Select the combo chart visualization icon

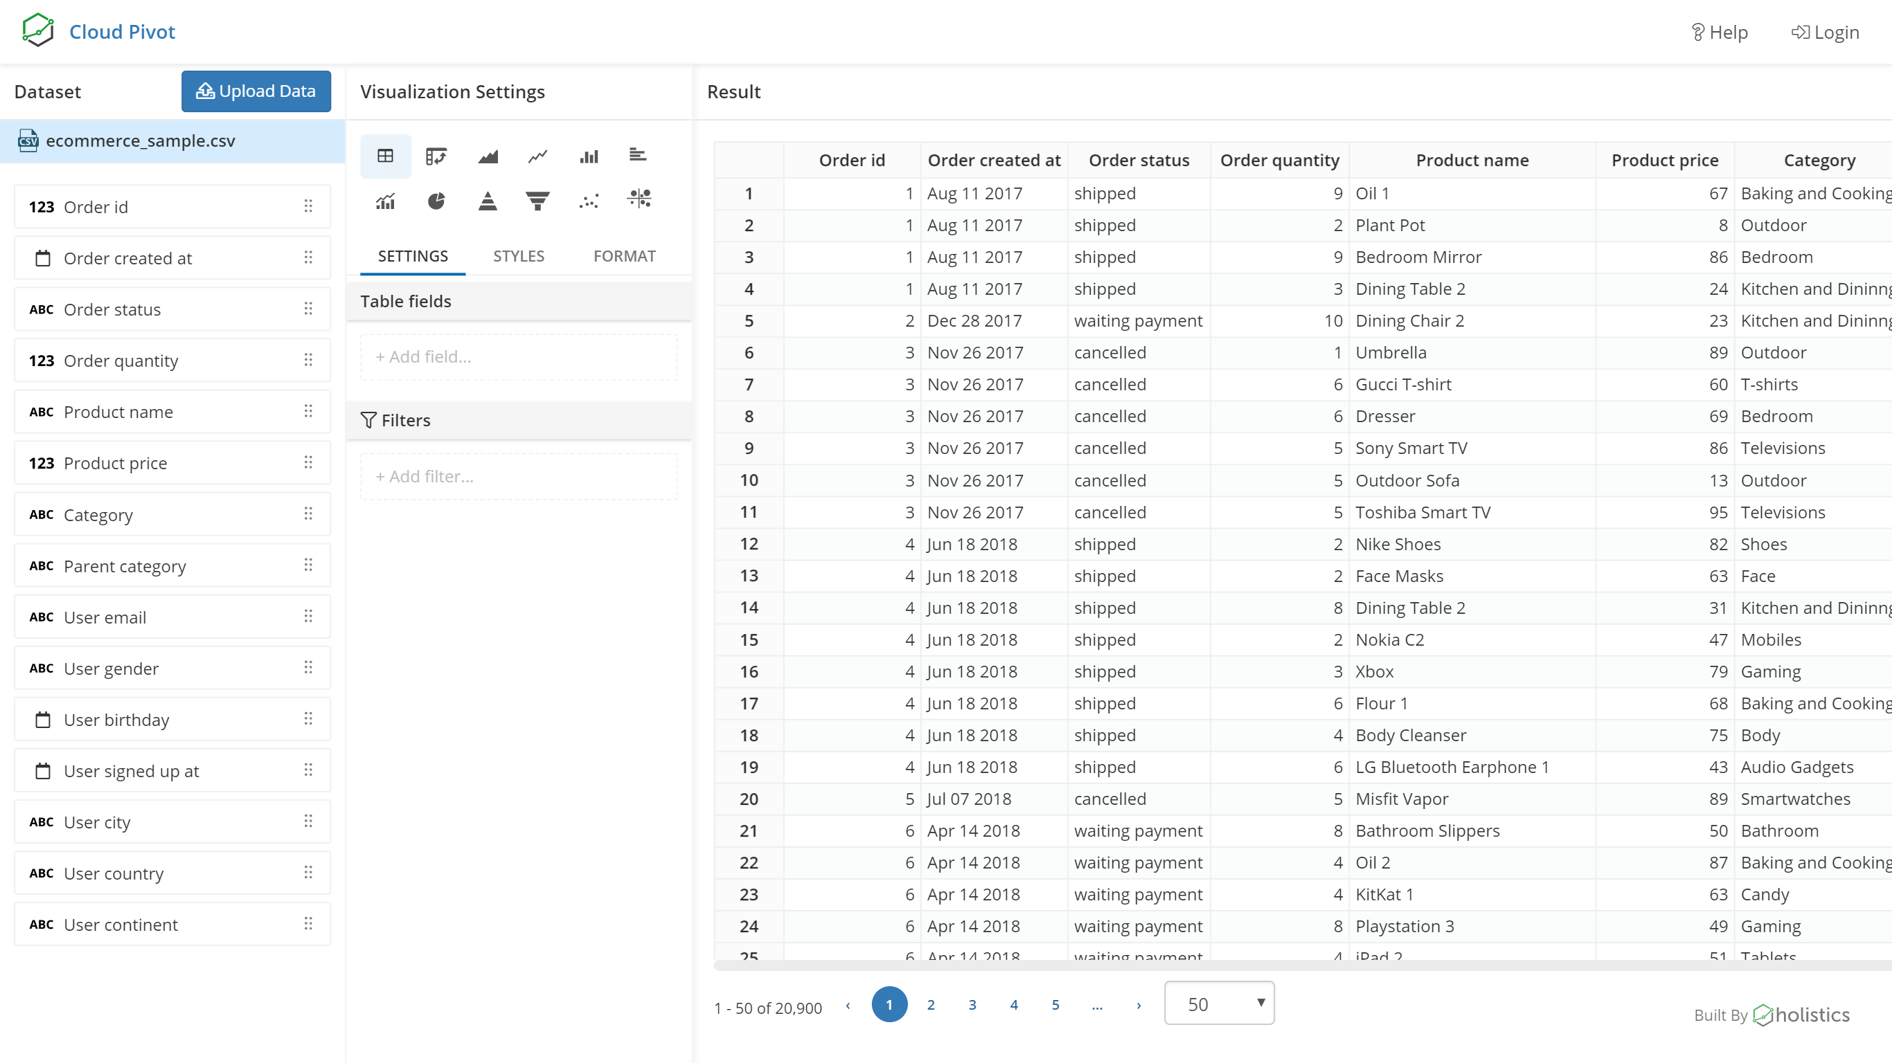point(385,200)
